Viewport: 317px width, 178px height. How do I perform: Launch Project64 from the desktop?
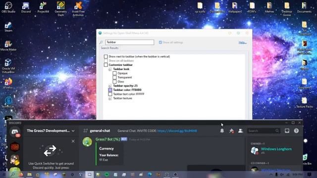tap(43, 7)
